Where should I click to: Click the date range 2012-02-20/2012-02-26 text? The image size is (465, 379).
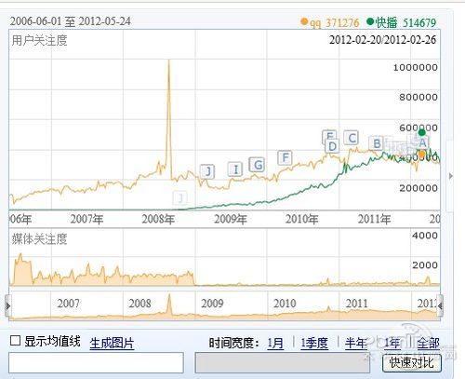[382, 40]
